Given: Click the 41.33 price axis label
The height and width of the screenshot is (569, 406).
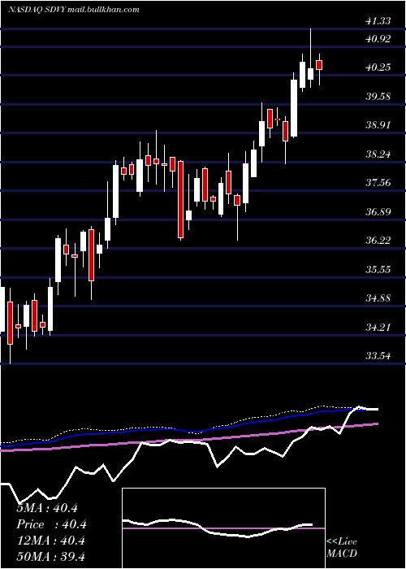Looking at the screenshot, I should (378, 21).
